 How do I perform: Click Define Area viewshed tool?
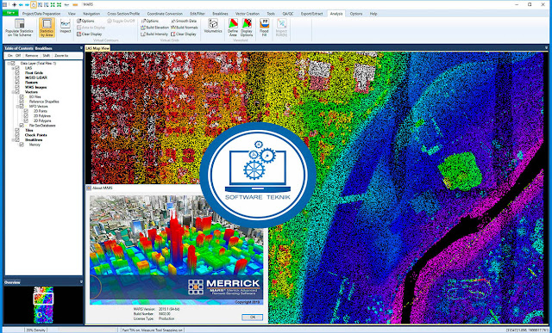[233, 28]
